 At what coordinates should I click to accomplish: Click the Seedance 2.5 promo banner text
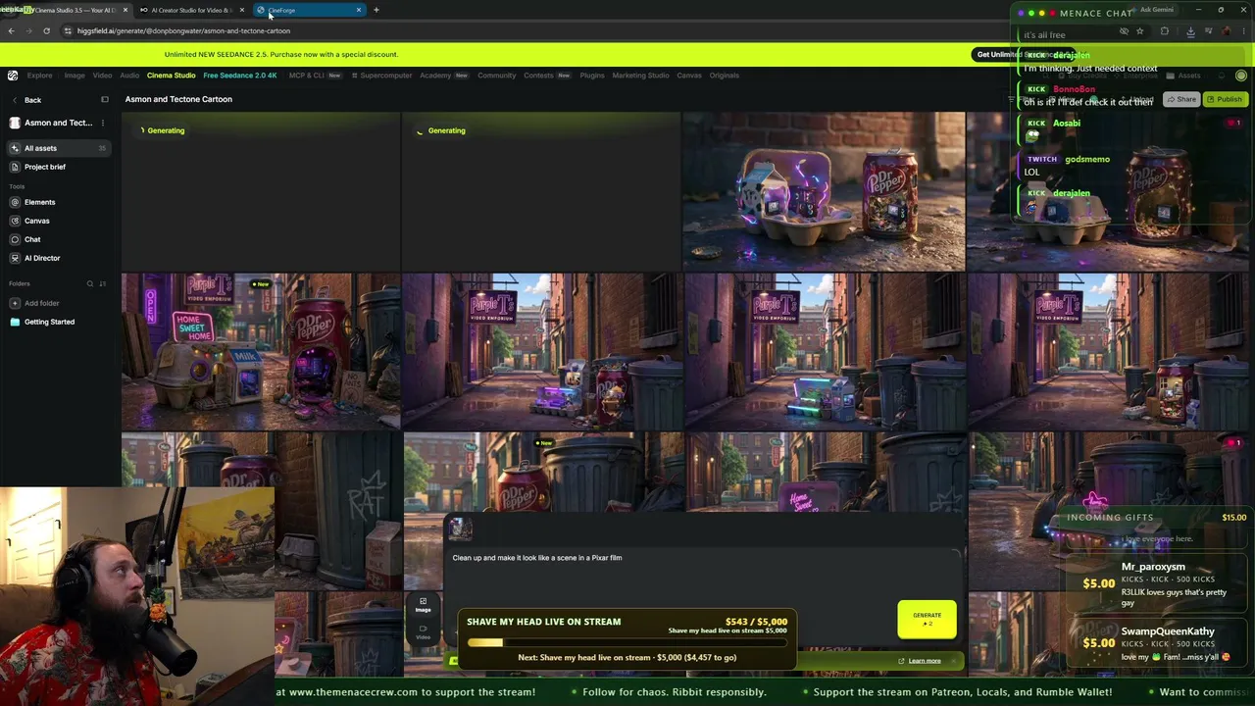point(281,55)
